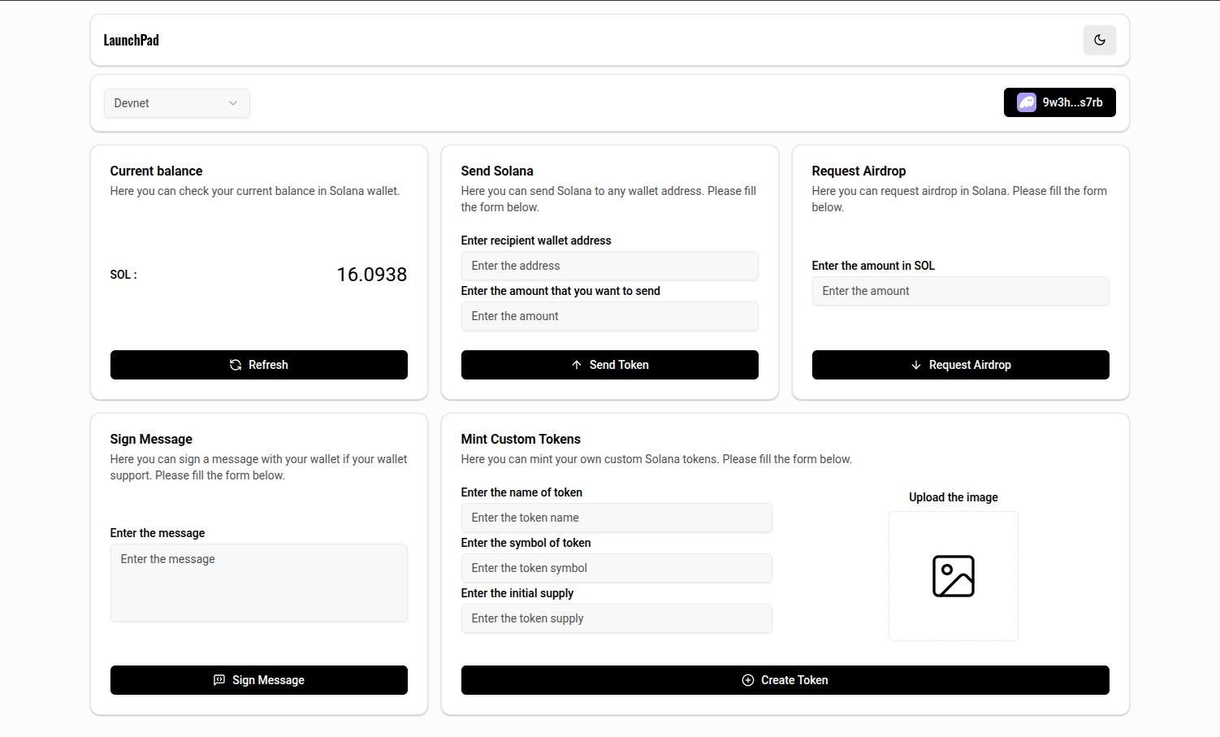The height and width of the screenshot is (737, 1220).
Task: Select the initial token supply field
Action: point(616,618)
